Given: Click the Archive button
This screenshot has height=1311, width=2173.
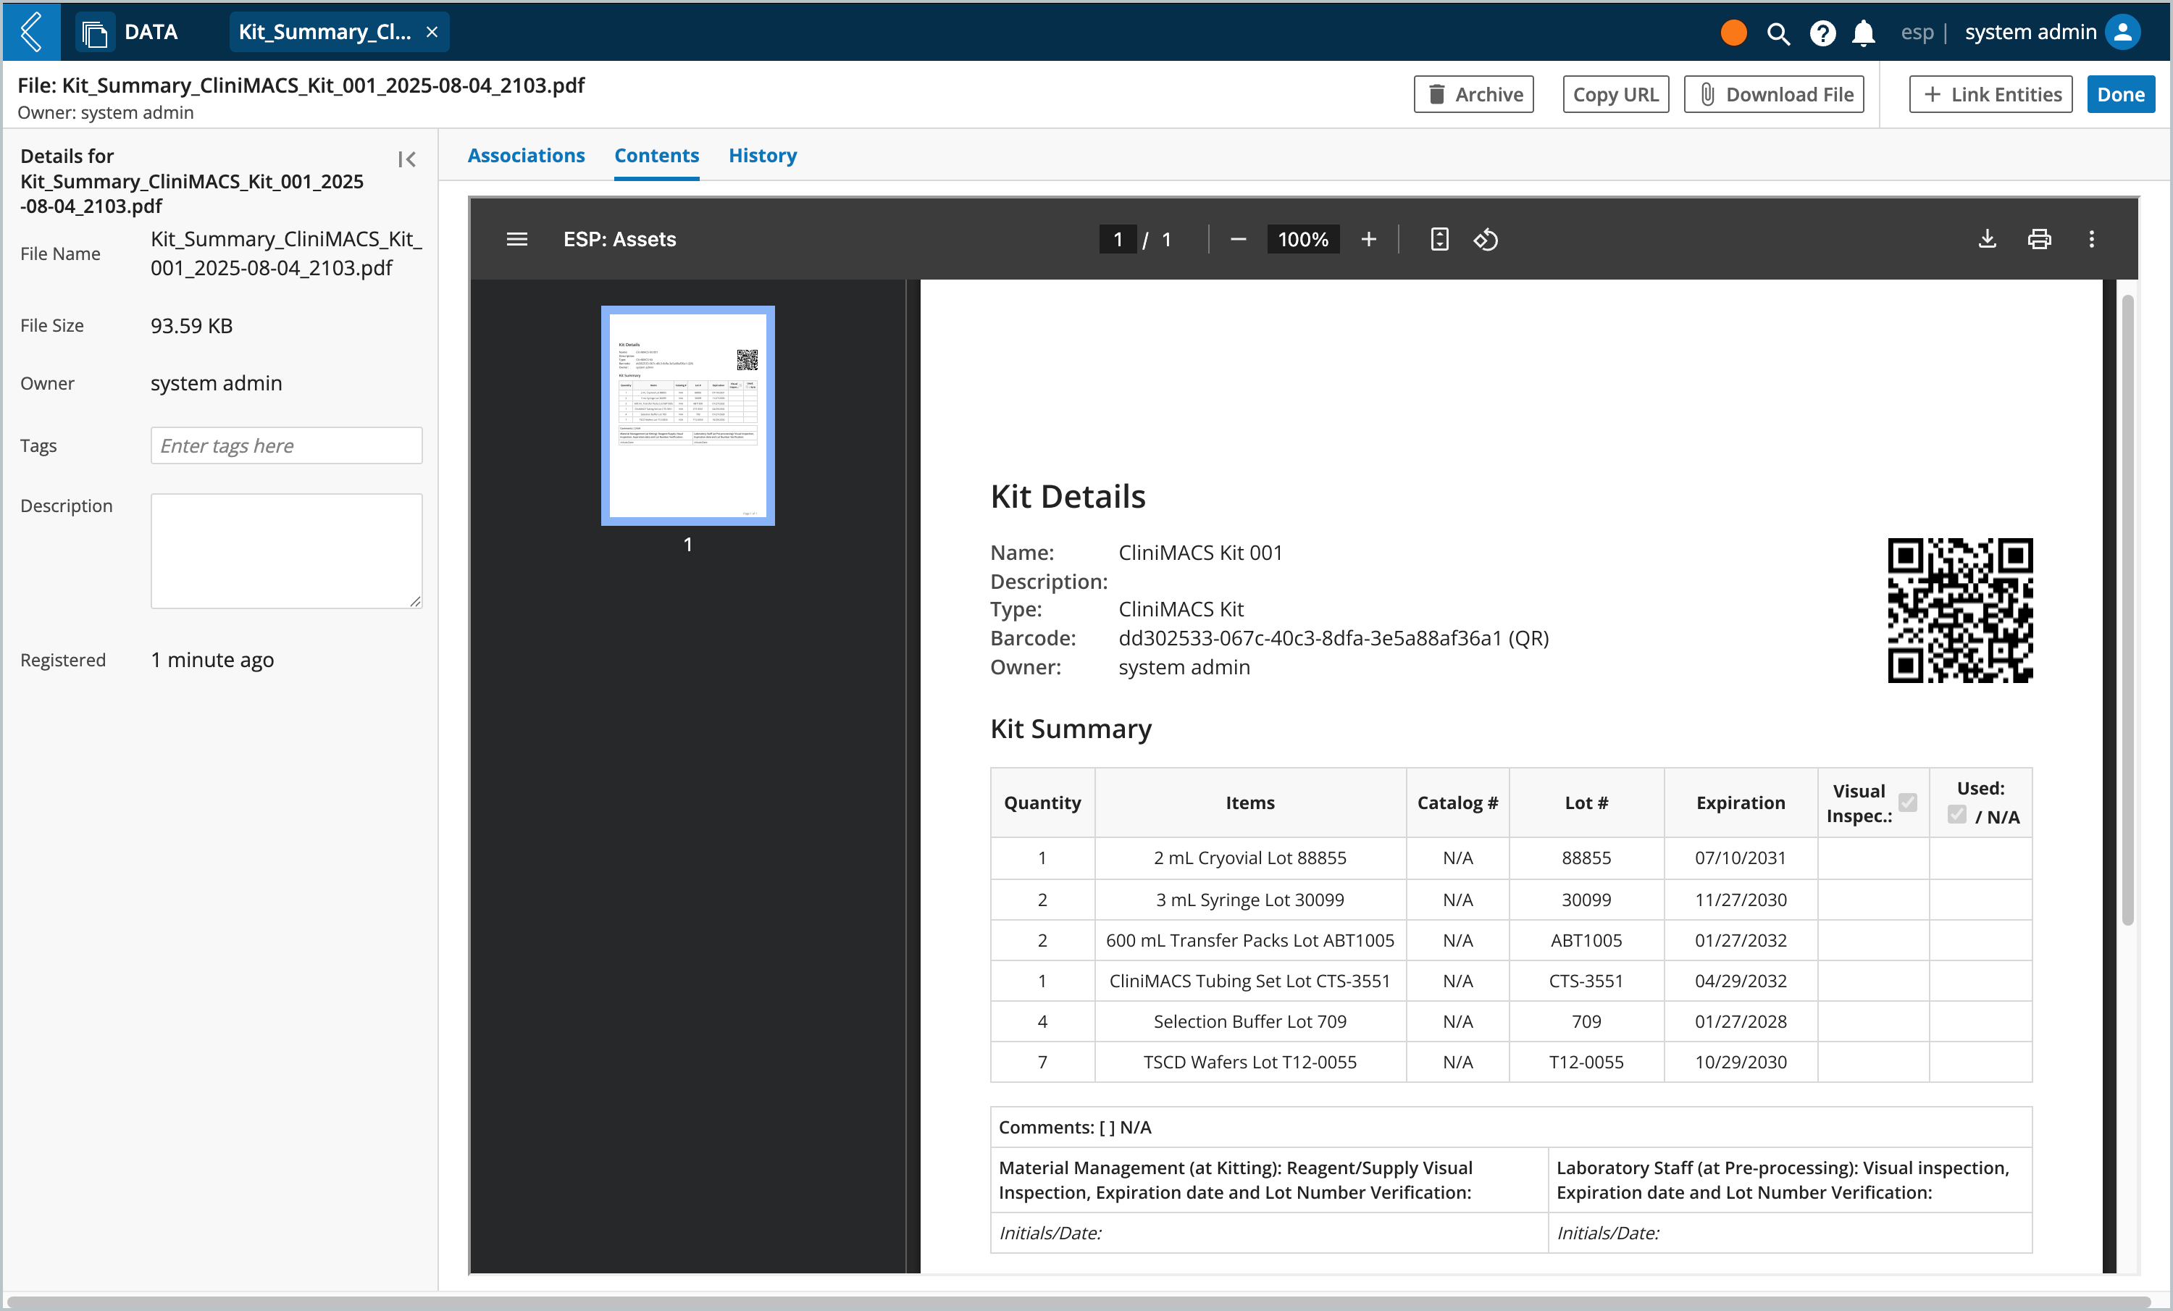Looking at the screenshot, I should (x=1473, y=94).
